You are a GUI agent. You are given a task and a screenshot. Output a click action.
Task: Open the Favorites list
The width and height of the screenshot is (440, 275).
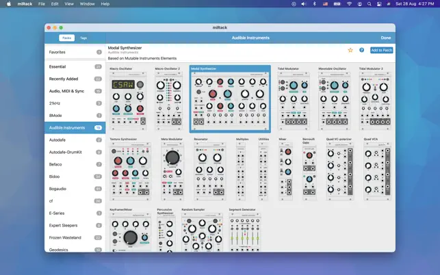75,52
